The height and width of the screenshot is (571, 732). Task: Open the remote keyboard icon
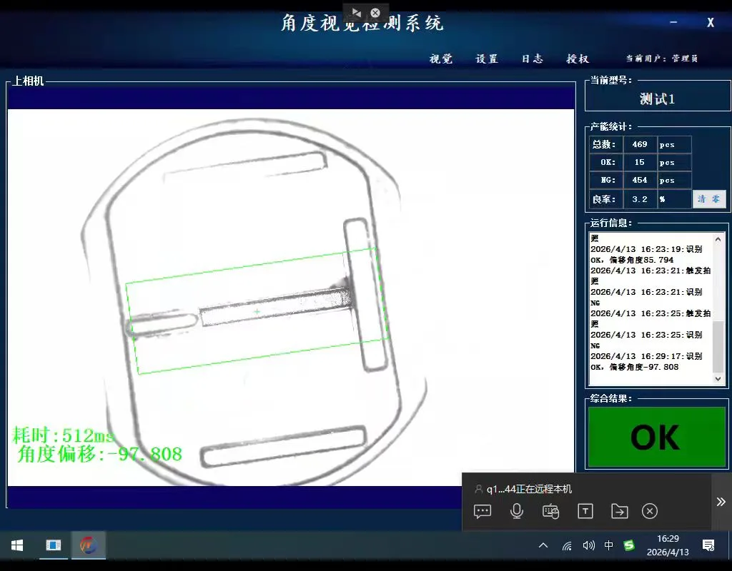coord(551,511)
